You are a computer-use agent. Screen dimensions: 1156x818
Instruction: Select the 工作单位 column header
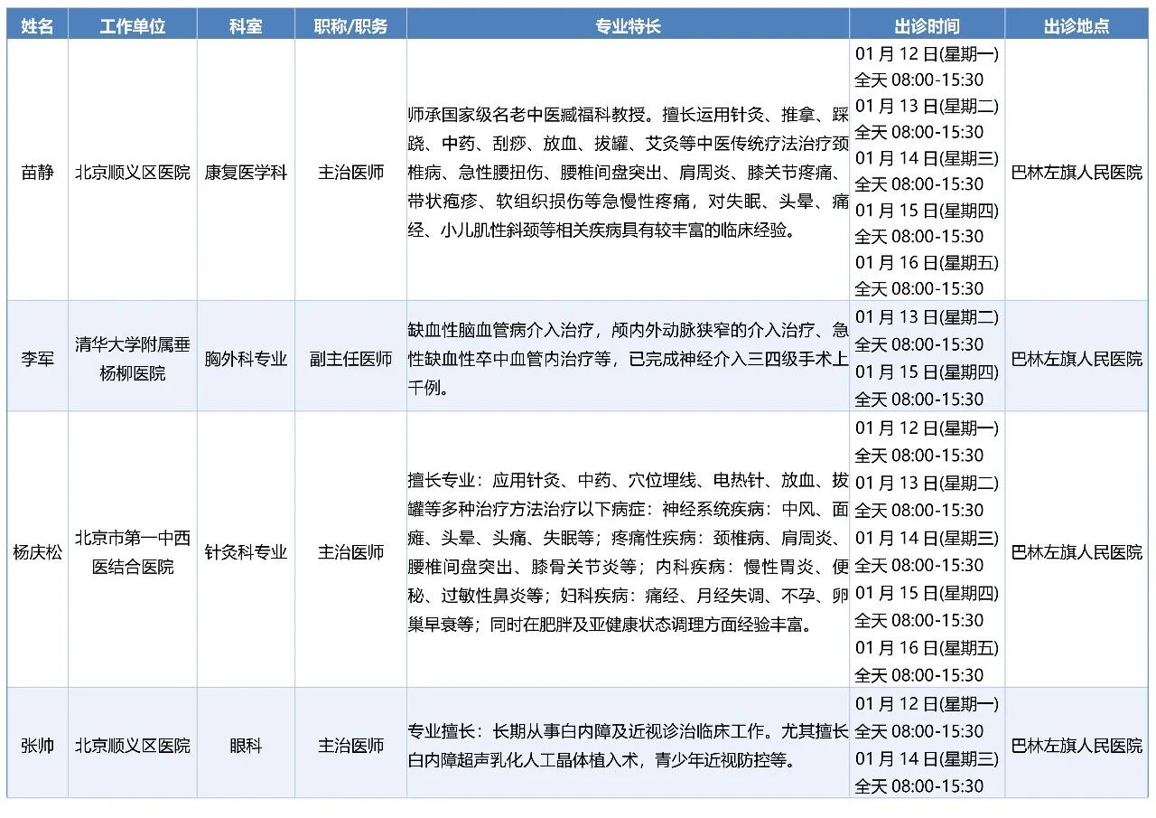(132, 26)
